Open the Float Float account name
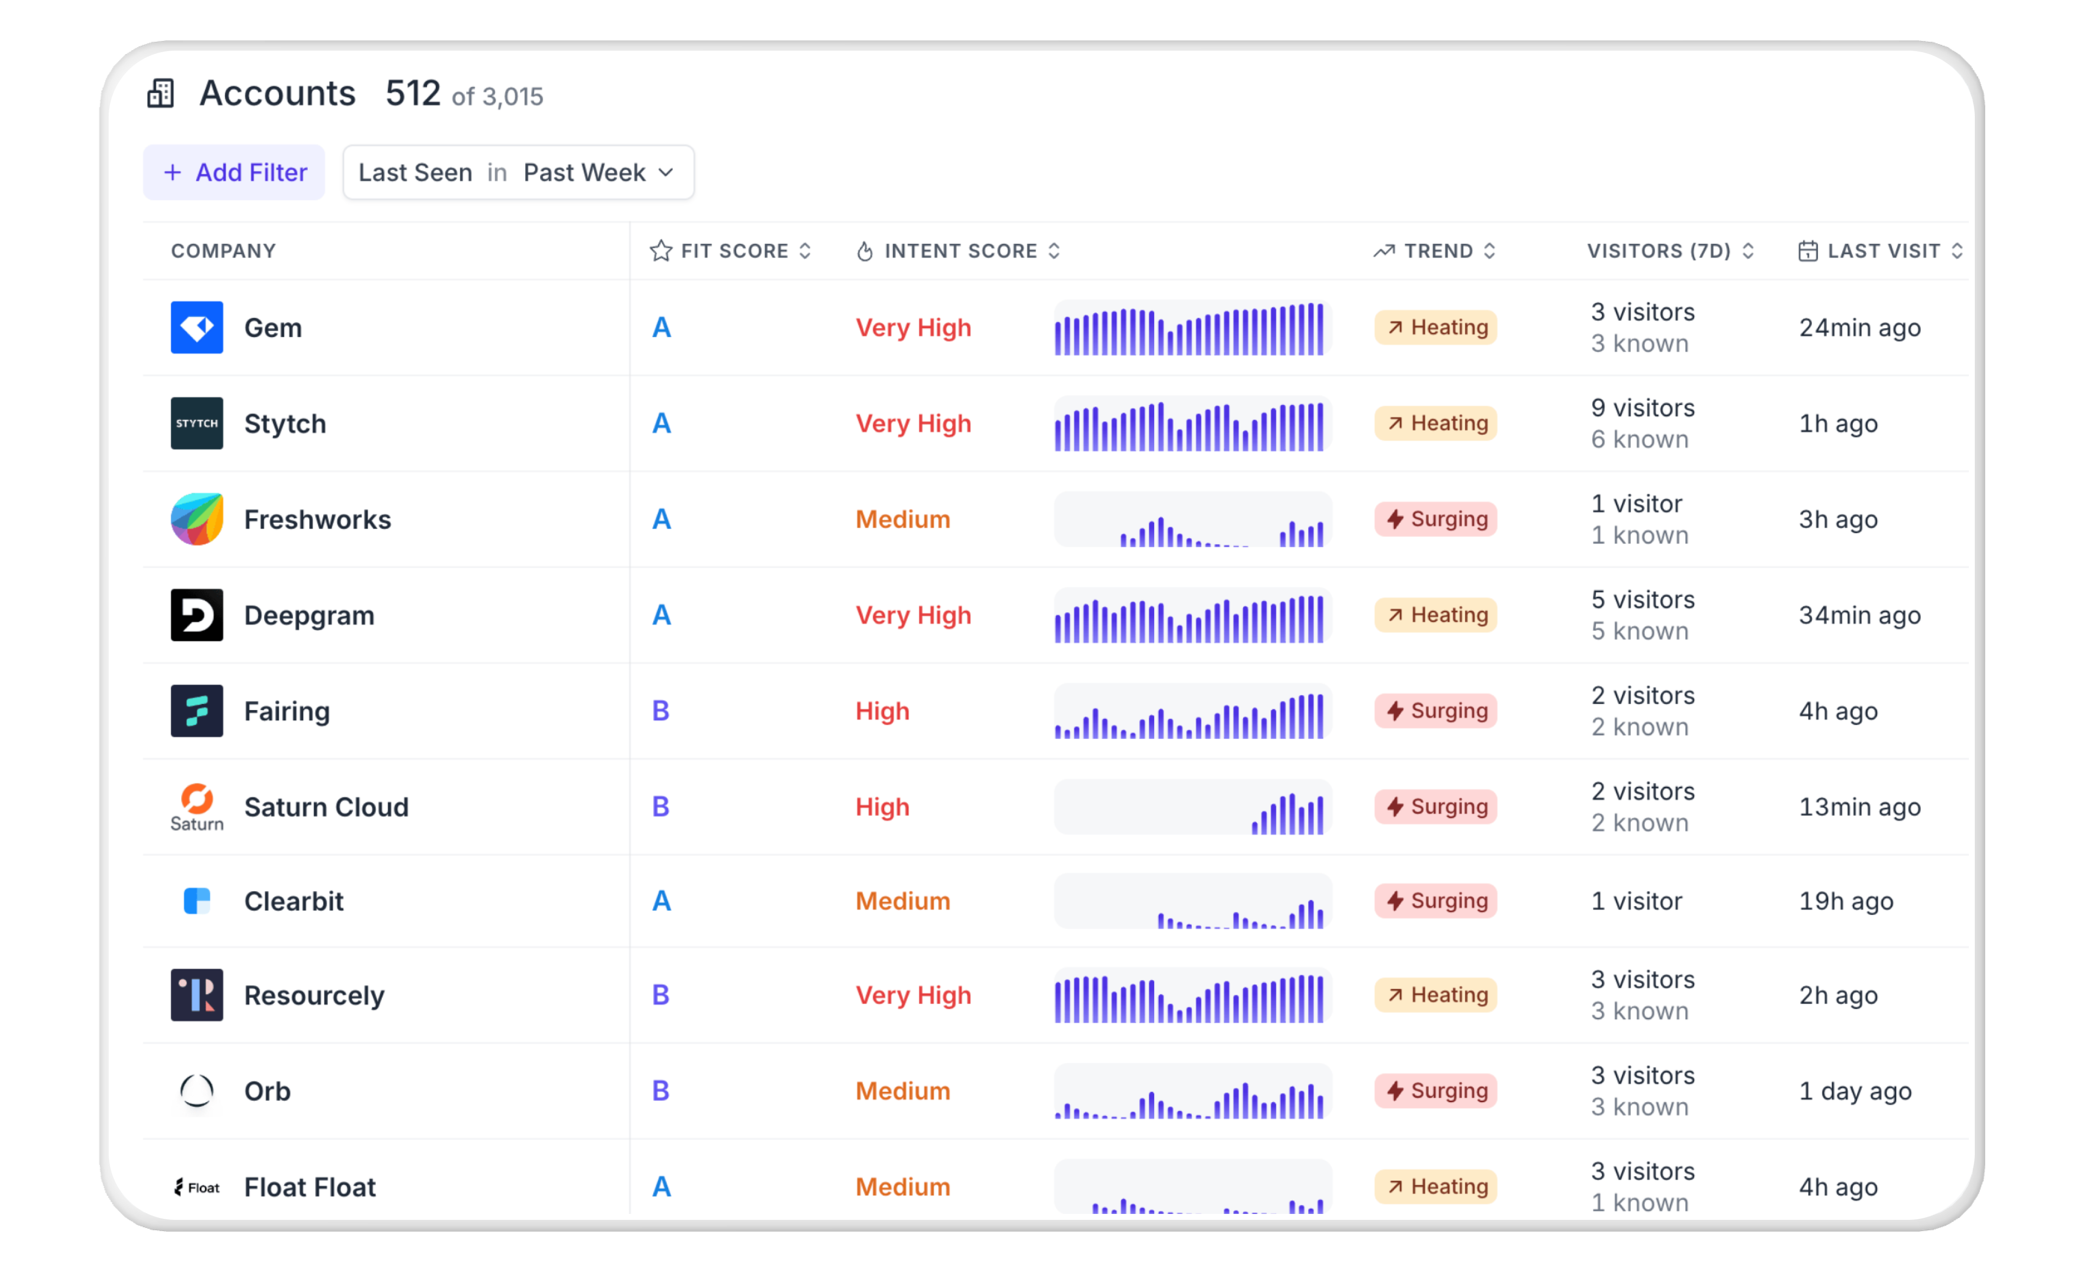 pos(311,1188)
